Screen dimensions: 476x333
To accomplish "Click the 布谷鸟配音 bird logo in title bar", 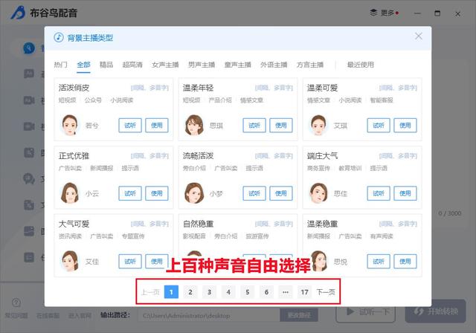I will [x=18, y=13].
